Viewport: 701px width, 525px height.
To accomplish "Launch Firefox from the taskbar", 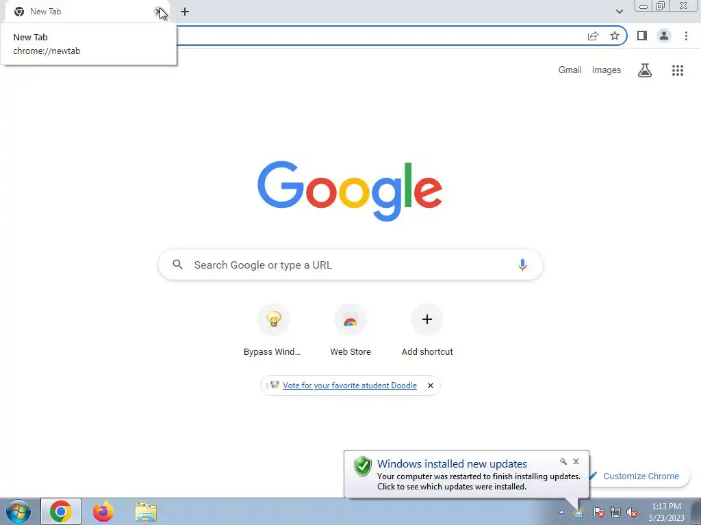I will pyautogui.click(x=103, y=511).
